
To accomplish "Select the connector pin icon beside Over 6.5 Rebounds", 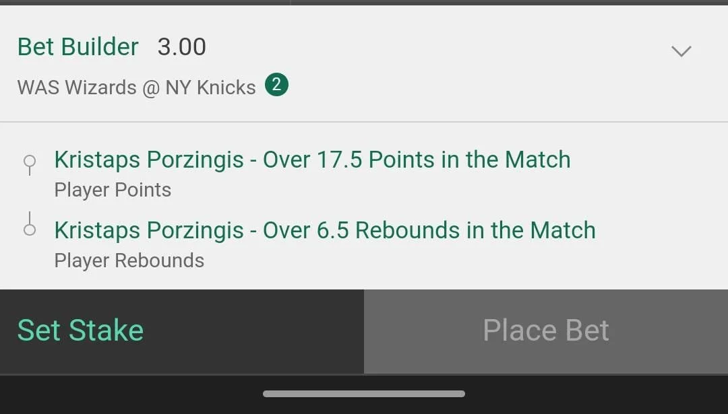I will (30, 224).
